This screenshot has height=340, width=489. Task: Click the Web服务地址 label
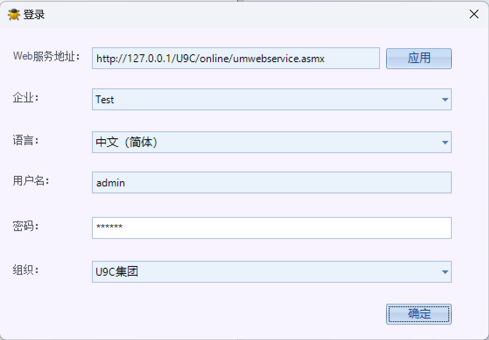click(46, 56)
